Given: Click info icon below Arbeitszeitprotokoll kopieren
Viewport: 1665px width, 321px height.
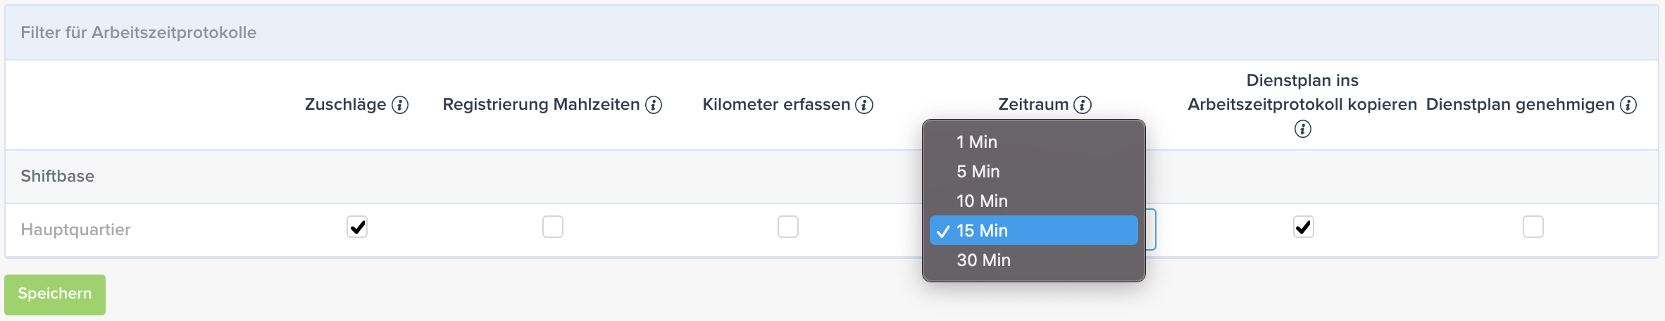Looking at the screenshot, I should tap(1303, 129).
